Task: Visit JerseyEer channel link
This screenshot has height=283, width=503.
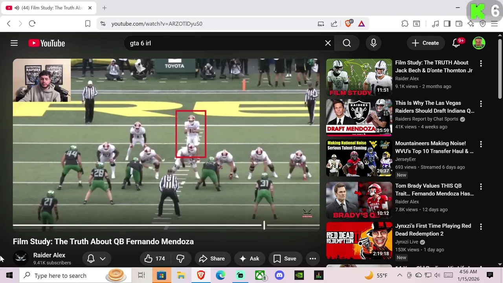Action: [x=406, y=159]
